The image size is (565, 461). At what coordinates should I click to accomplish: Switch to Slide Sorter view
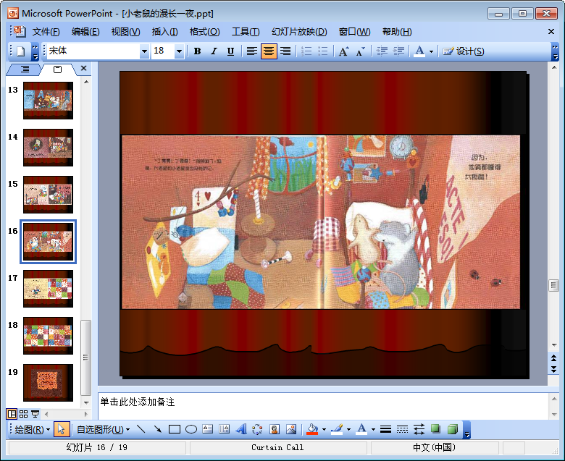tap(23, 414)
